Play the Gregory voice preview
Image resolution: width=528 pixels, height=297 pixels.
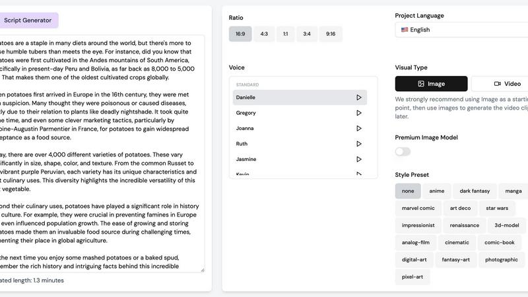359,113
